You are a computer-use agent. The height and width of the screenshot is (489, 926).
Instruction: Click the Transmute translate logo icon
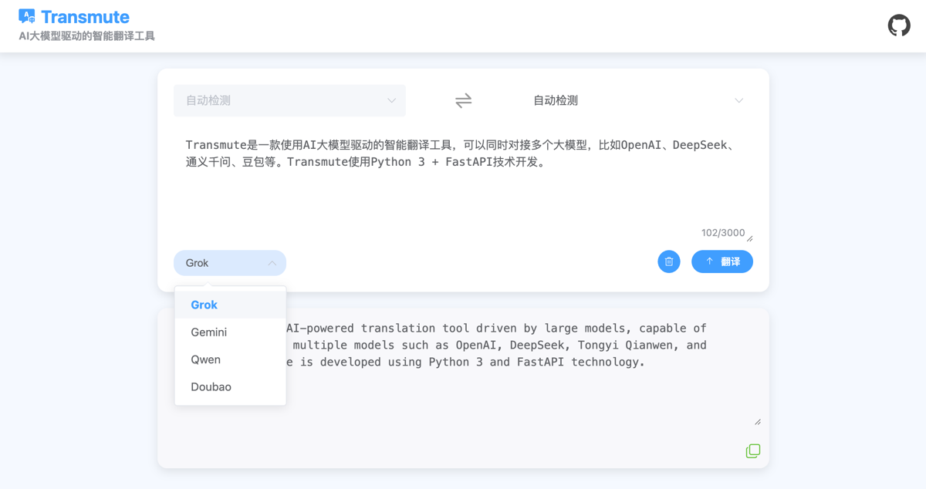point(27,16)
